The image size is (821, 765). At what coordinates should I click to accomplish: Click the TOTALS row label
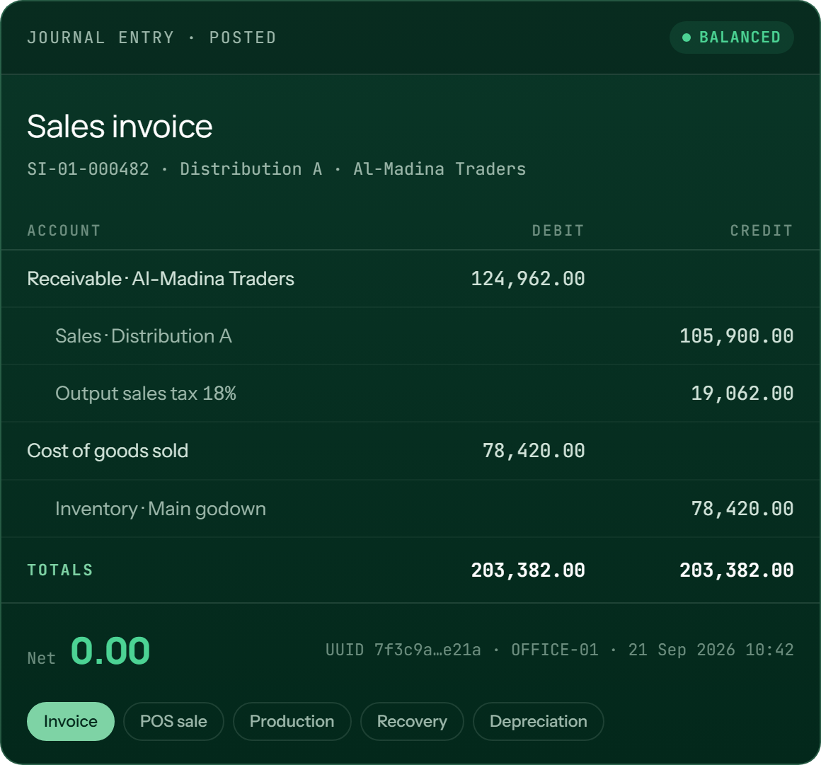click(x=60, y=570)
